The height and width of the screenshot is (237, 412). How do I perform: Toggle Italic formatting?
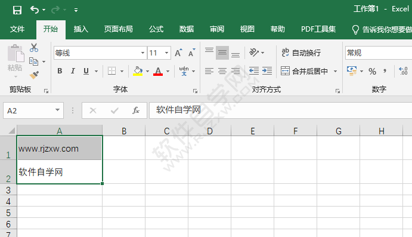pos(73,71)
